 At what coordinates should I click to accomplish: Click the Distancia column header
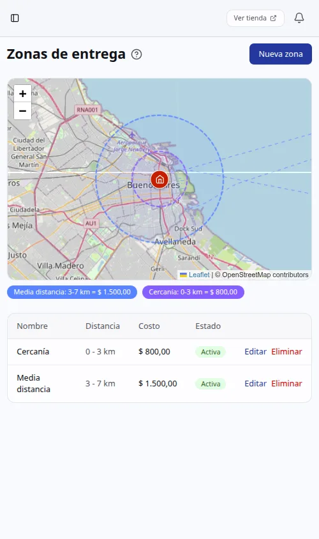point(103,326)
